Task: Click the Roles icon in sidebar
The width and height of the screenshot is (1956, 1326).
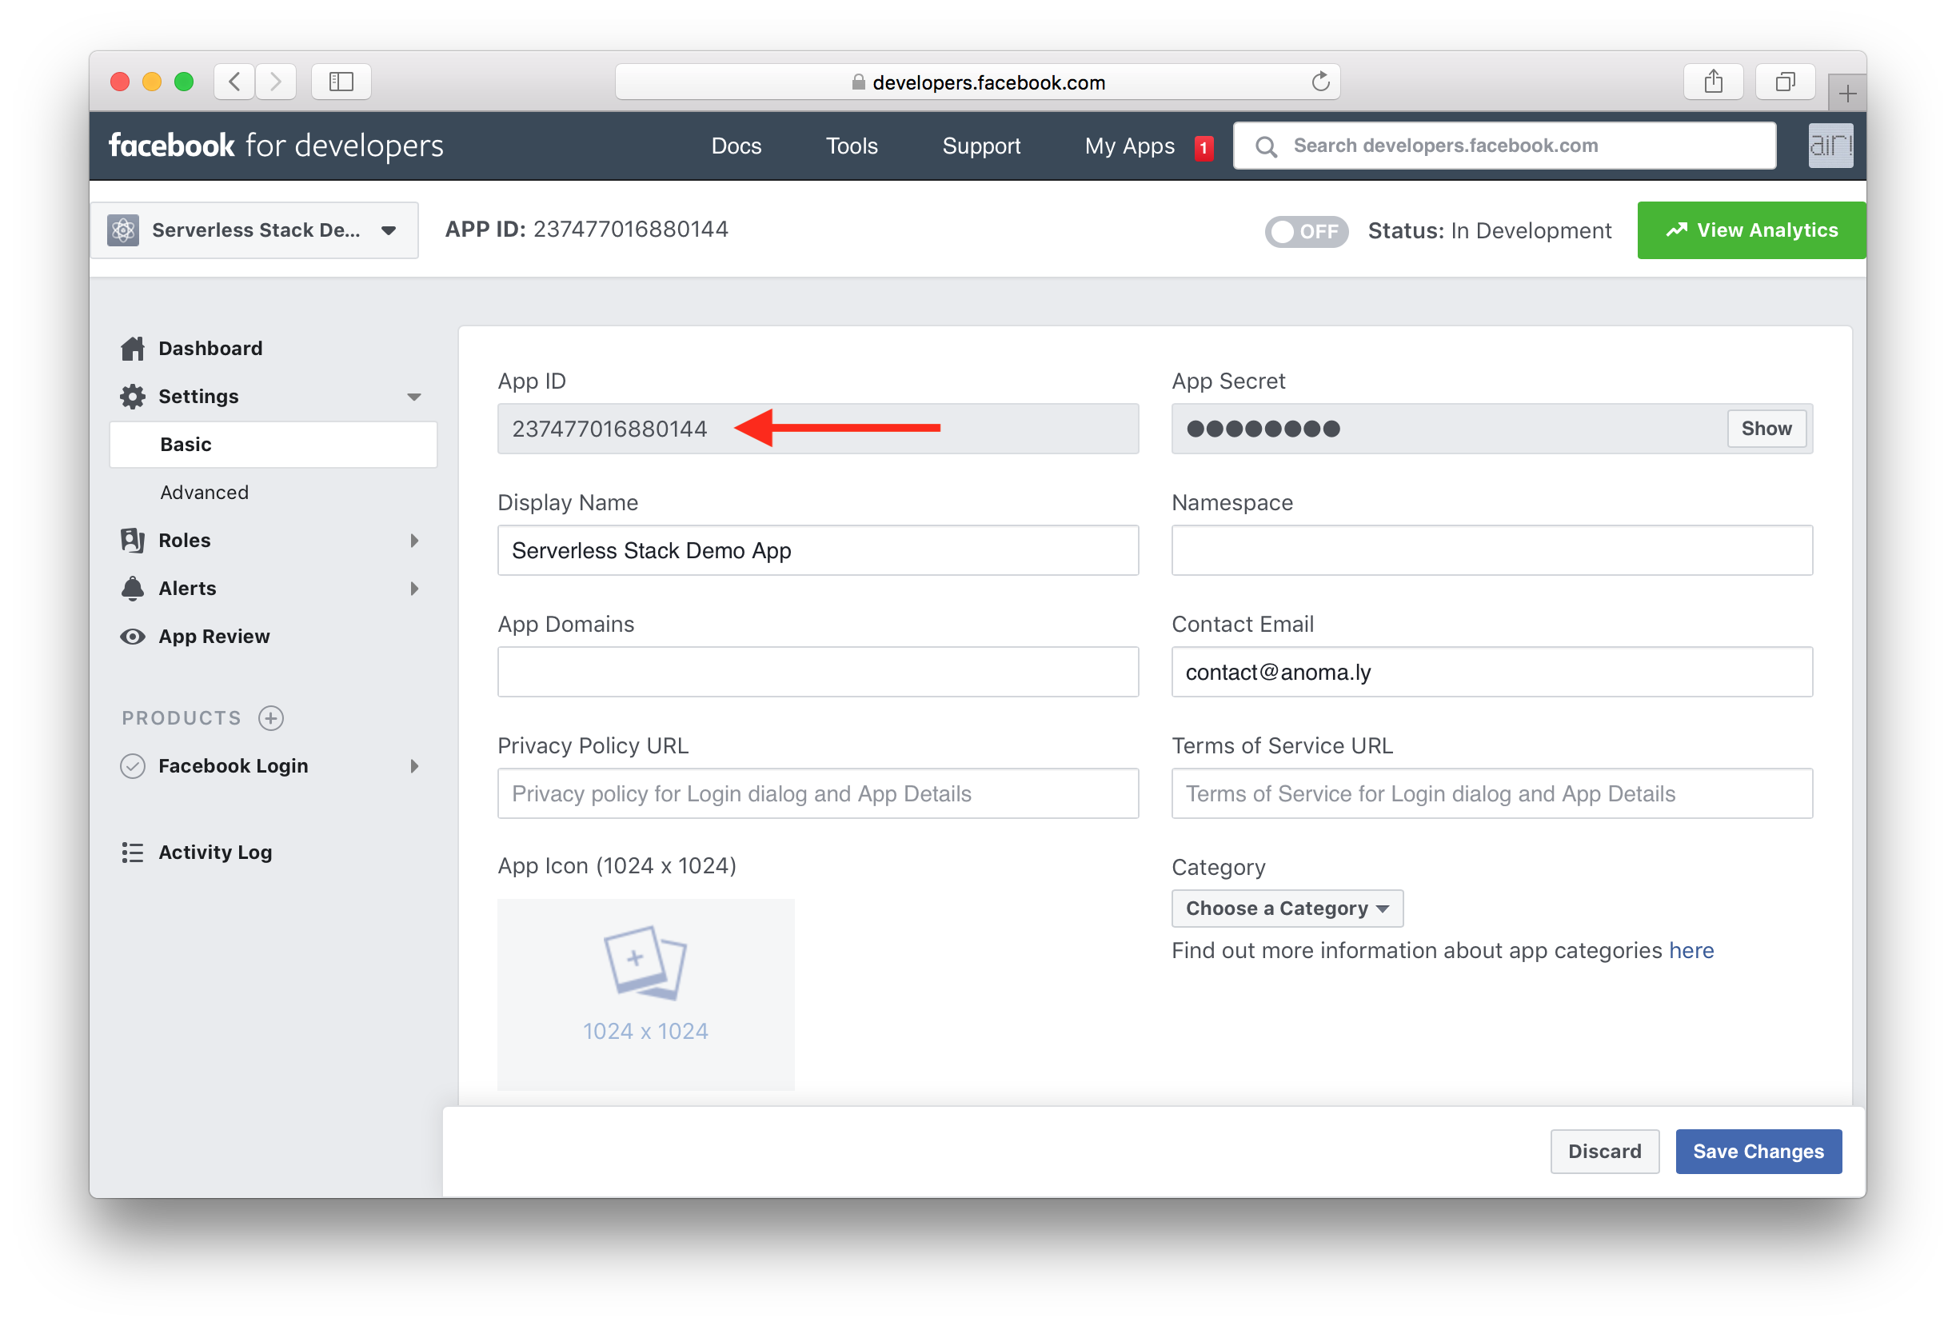Action: (x=132, y=539)
